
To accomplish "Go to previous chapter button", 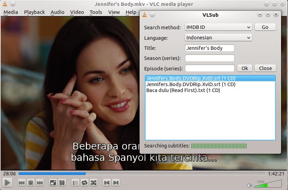I will 106,183.
